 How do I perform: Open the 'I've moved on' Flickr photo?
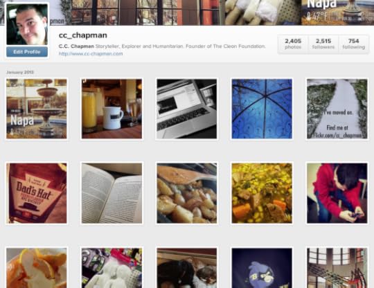click(x=337, y=109)
